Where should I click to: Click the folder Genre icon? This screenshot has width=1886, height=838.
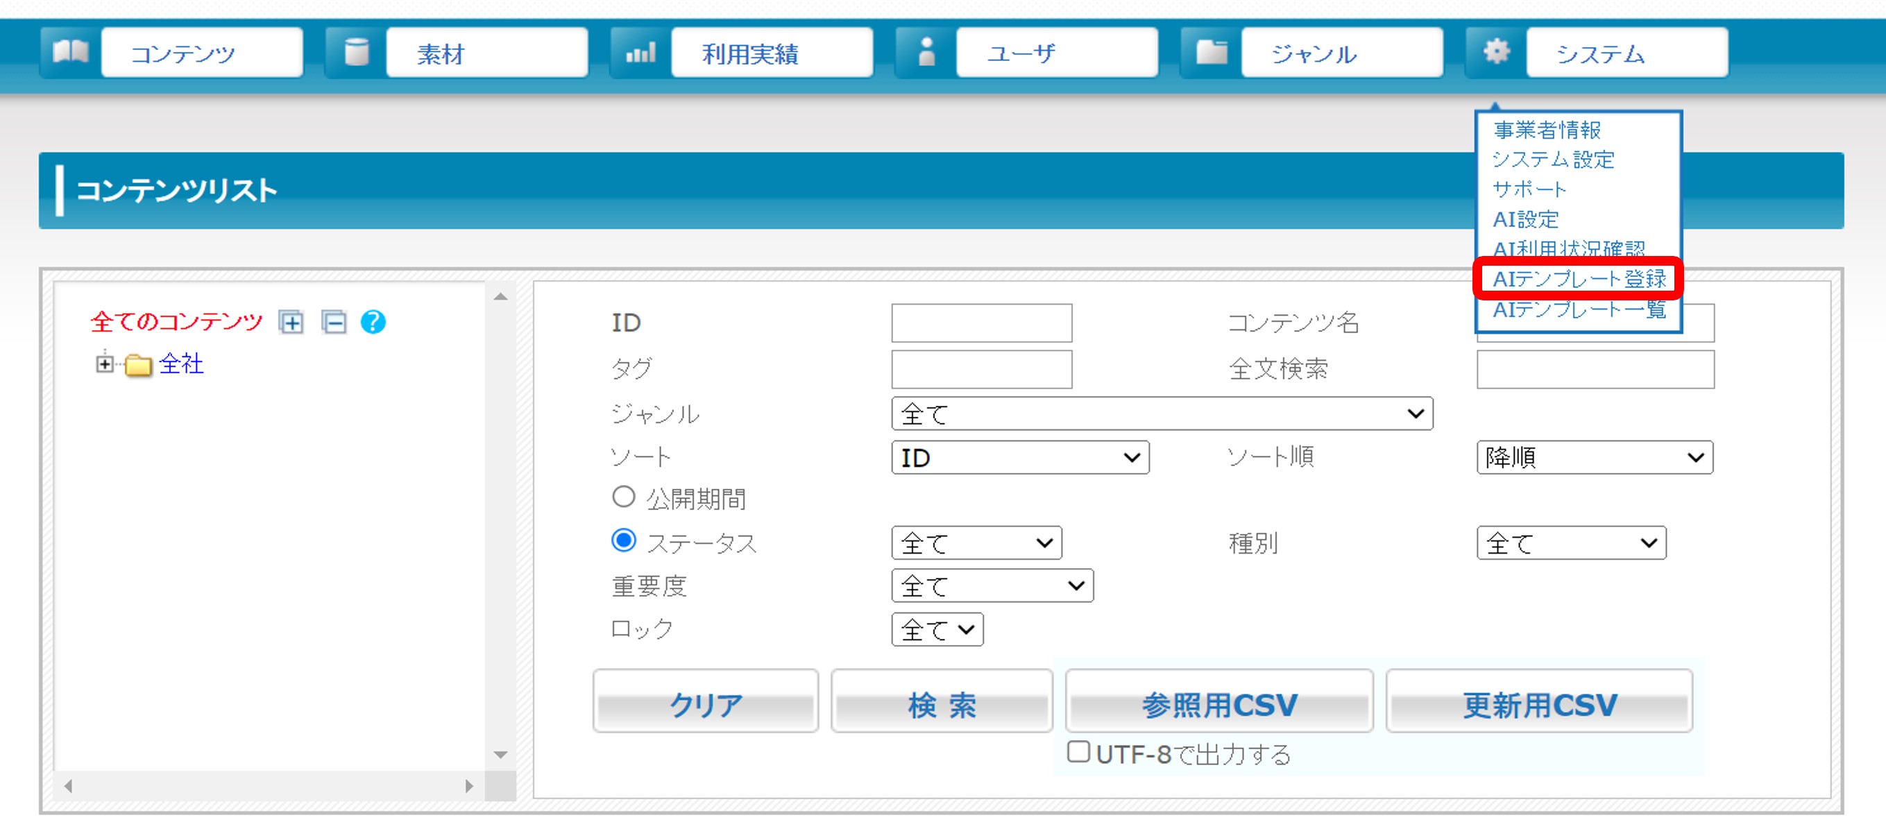(x=1211, y=52)
